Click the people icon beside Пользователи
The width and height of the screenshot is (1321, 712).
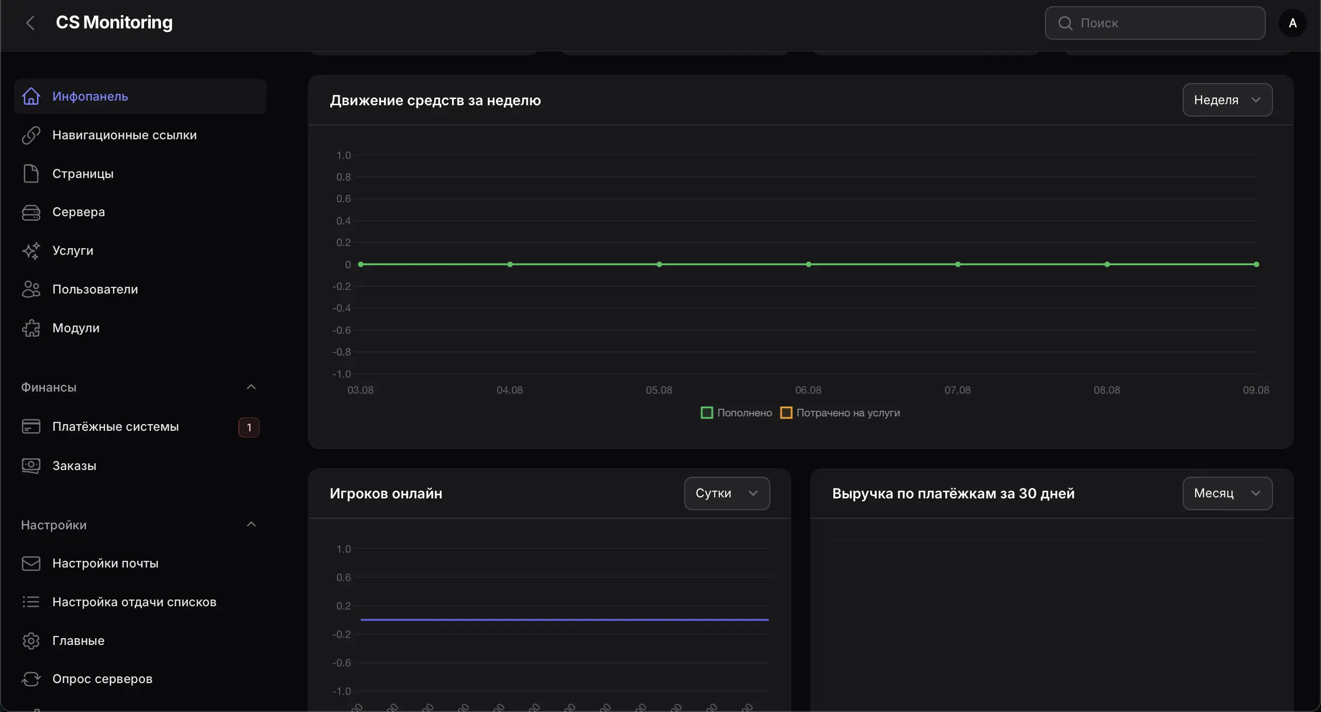point(31,289)
